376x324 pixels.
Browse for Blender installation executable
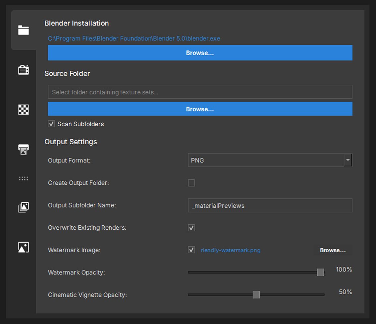[x=200, y=53]
